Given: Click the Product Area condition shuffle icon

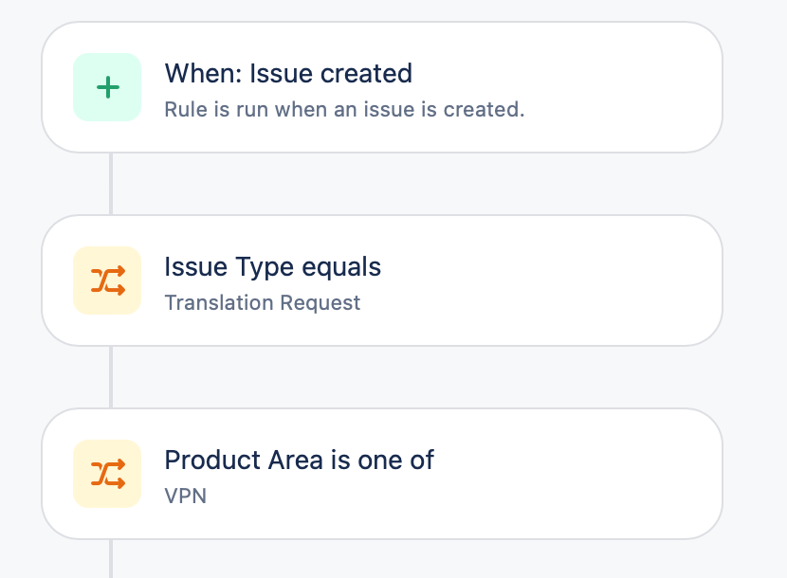Looking at the screenshot, I should (x=107, y=474).
